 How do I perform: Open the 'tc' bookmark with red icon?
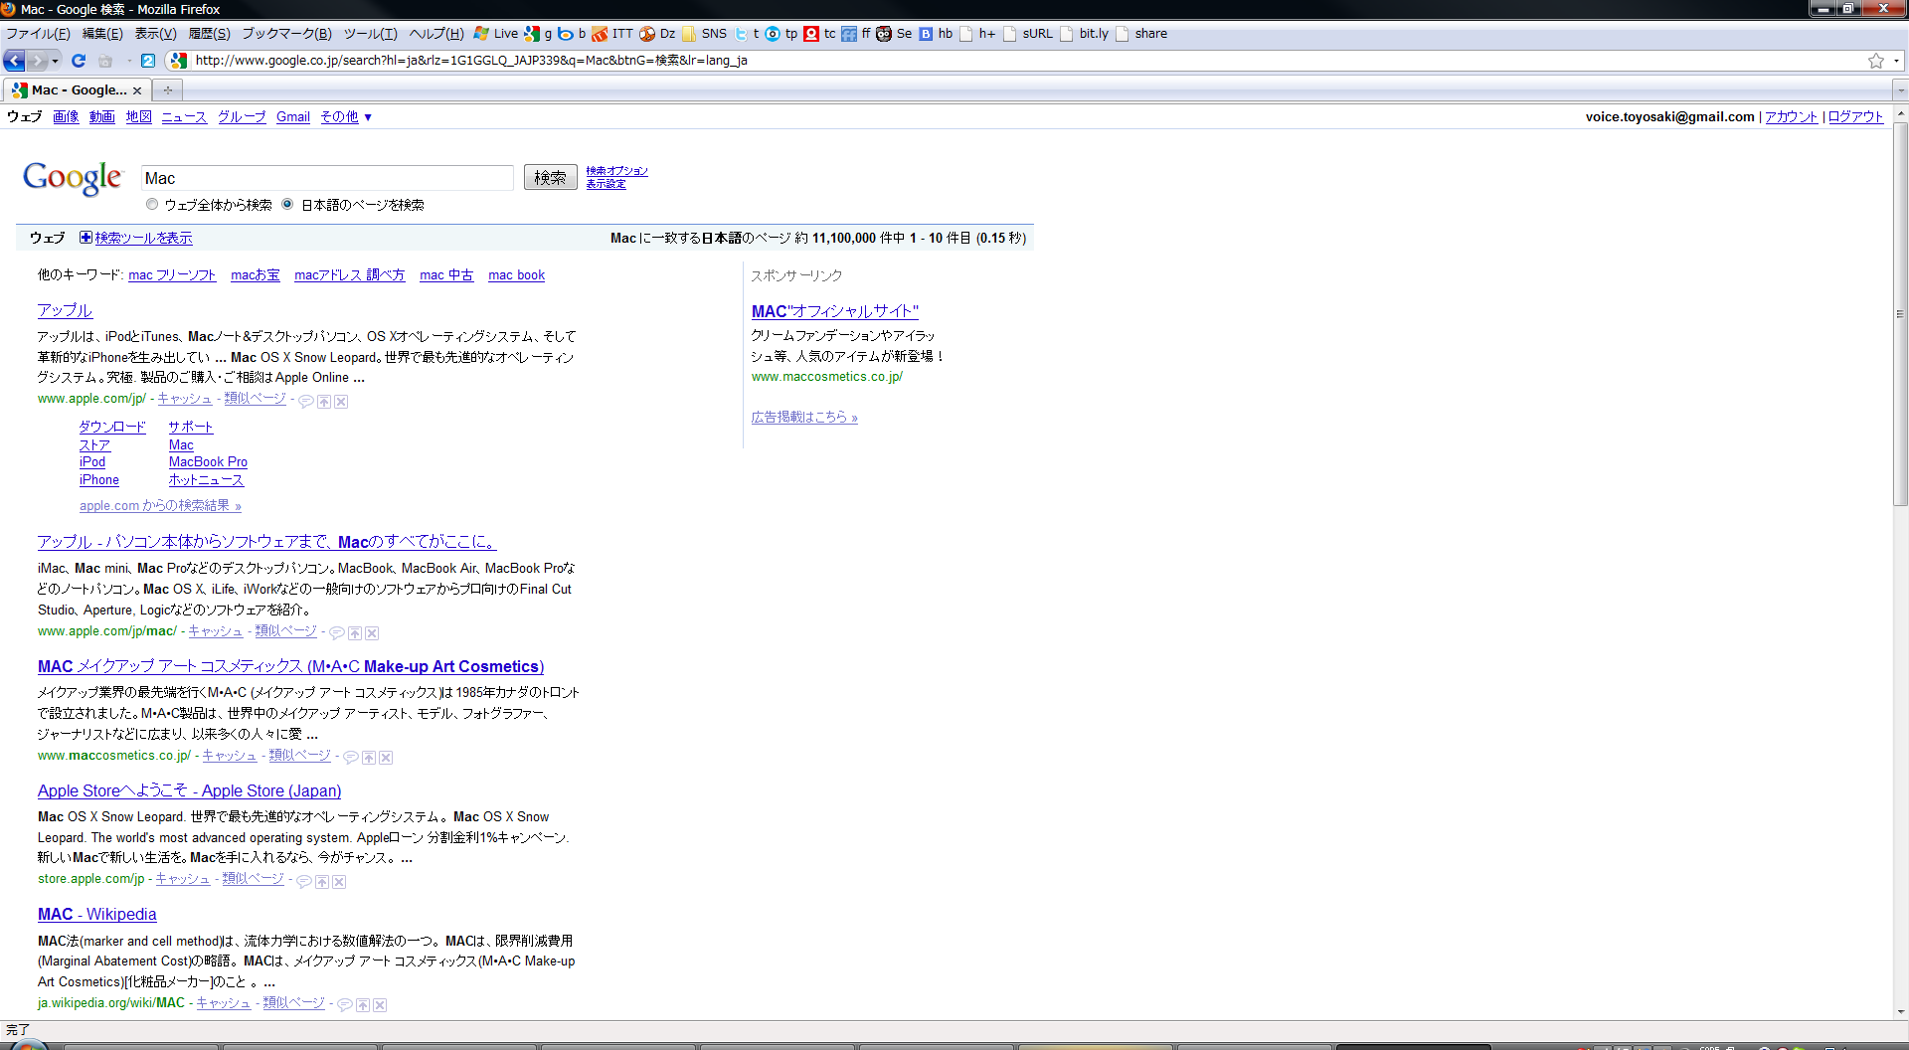[x=820, y=34]
